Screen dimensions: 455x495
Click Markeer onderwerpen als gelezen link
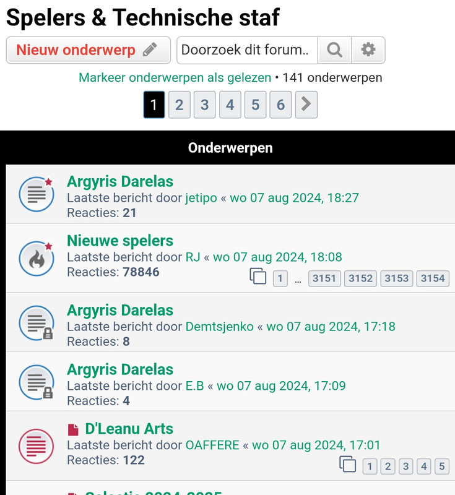pyautogui.click(x=175, y=78)
